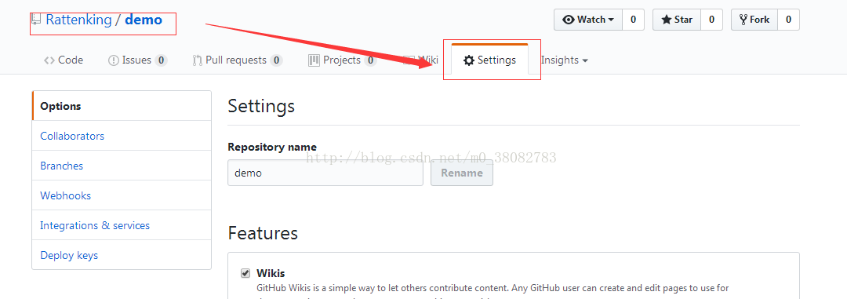Click the Settings gear icon
The height and width of the screenshot is (299, 847).
[469, 60]
